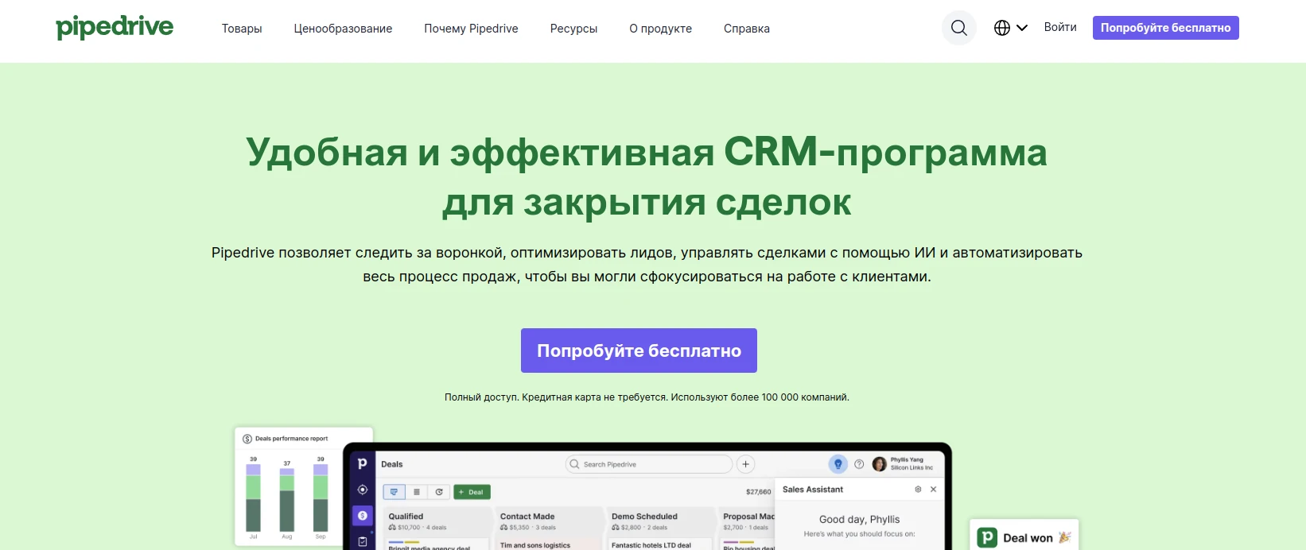Toggle the Sales Assistant lightbulb icon
This screenshot has width=1306, height=550.
pos(838,464)
